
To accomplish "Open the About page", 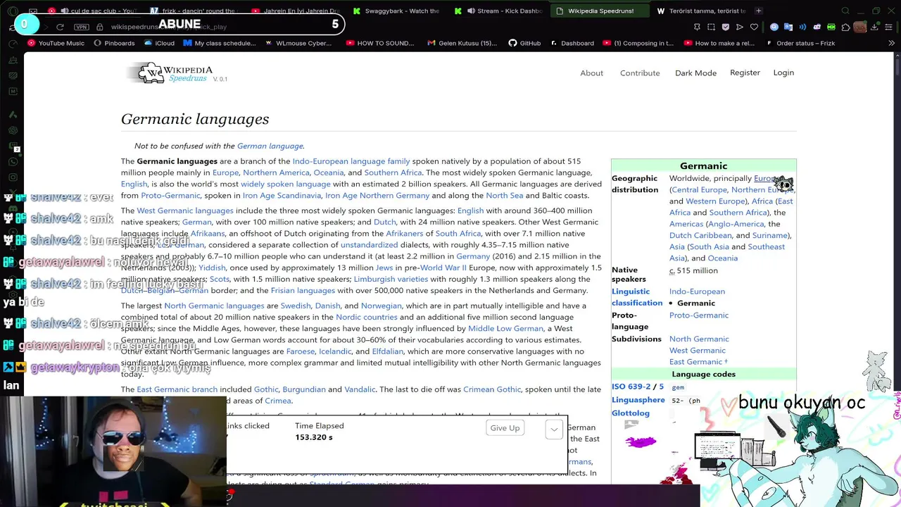I will [x=591, y=73].
